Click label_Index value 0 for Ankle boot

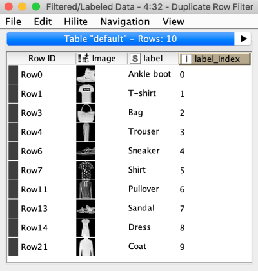182,75
